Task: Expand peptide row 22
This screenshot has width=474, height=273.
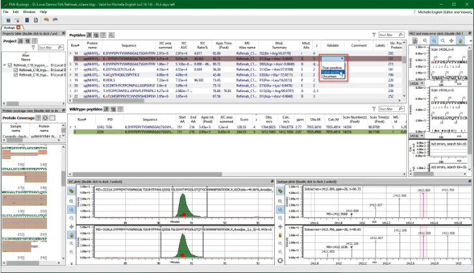Action: [71, 96]
